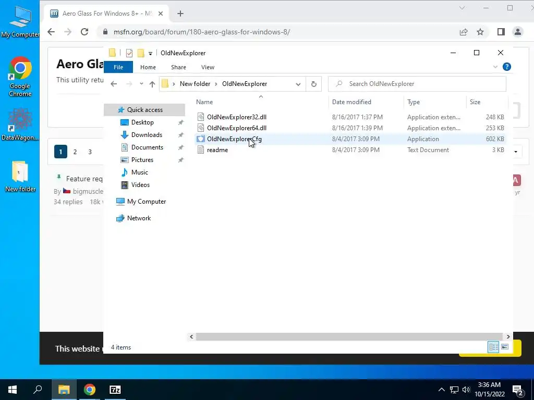Toggle Chrome side panel icon
The width and height of the screenshot is (534, 400).
(x=501, y=32)
